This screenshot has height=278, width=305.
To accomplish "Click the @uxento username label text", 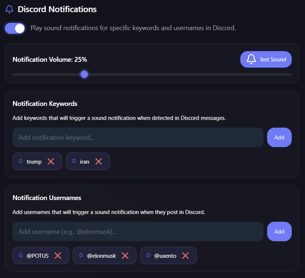I will 165,256.
